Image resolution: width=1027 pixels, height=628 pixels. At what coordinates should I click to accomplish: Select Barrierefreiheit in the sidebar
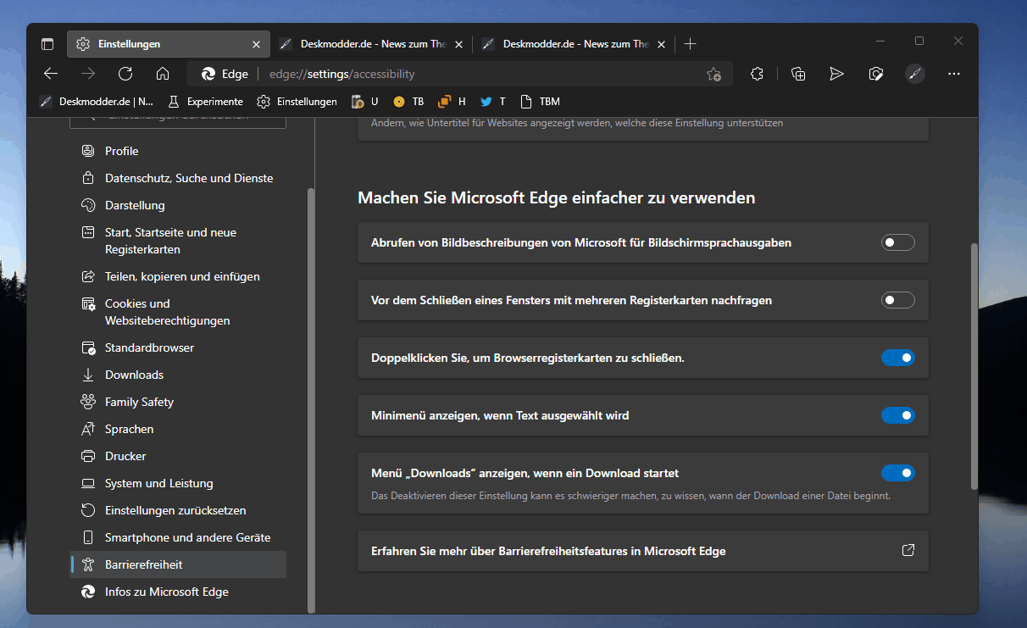pos(178,564)
